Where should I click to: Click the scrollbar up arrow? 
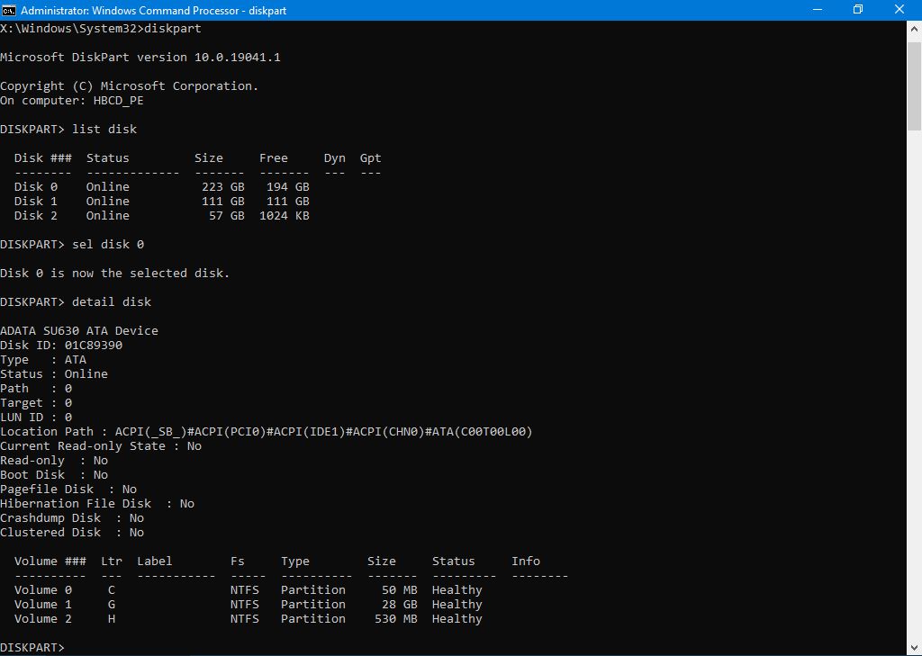point(914,28)
